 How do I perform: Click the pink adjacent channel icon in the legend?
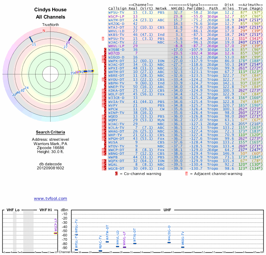(187, 173)
